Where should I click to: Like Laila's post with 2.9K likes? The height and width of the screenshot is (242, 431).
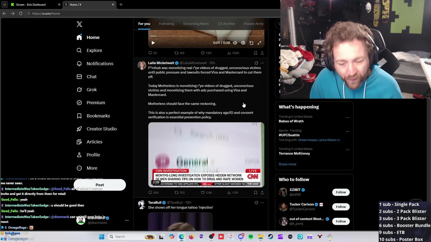pyautogui.click(x=206, y=193)
